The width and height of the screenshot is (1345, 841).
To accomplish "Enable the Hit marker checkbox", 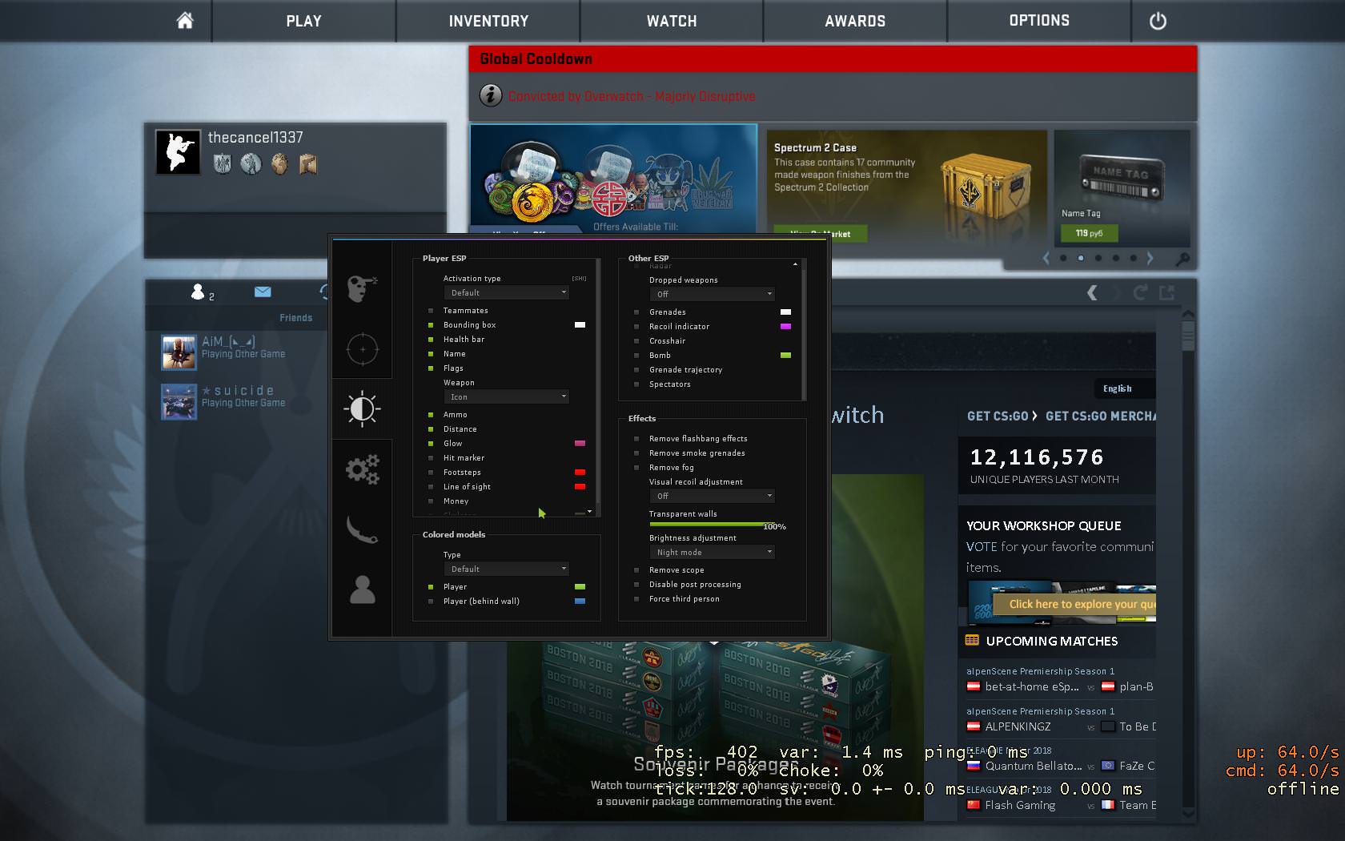I will 431,458.
